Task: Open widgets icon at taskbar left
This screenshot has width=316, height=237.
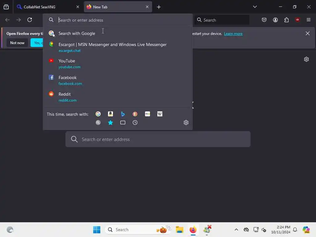Action: coord(10,230)
